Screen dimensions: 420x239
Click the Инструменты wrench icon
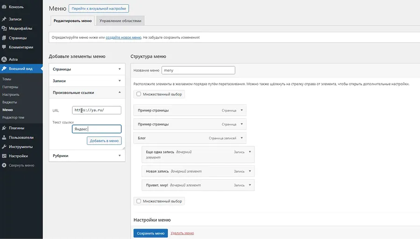click(x=4, y=147)
